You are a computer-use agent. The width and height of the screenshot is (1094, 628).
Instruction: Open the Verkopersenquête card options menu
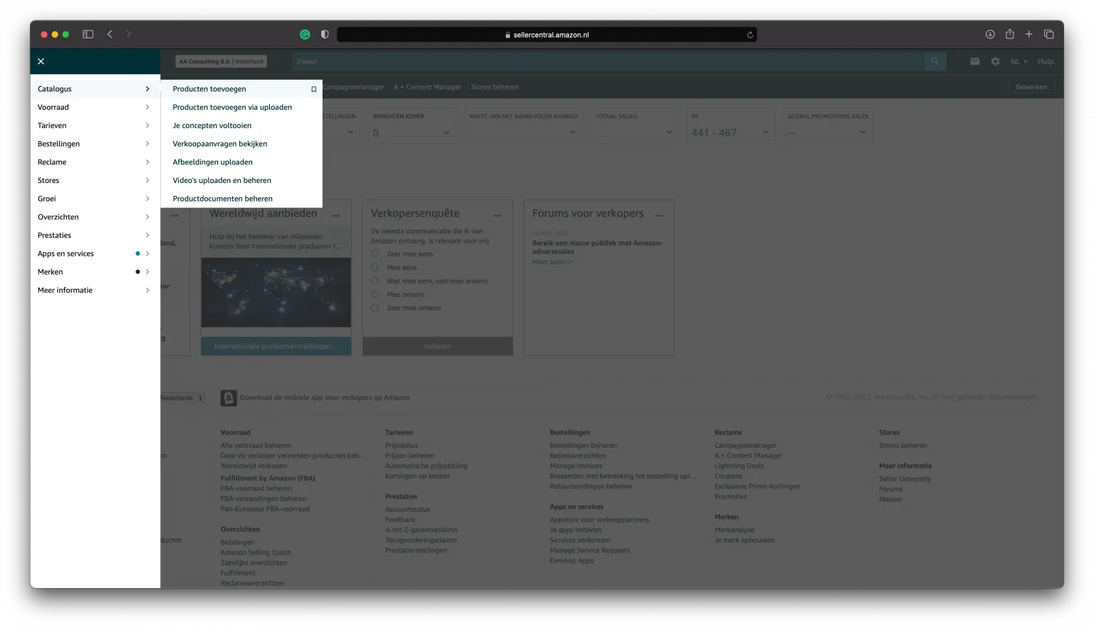497,215
